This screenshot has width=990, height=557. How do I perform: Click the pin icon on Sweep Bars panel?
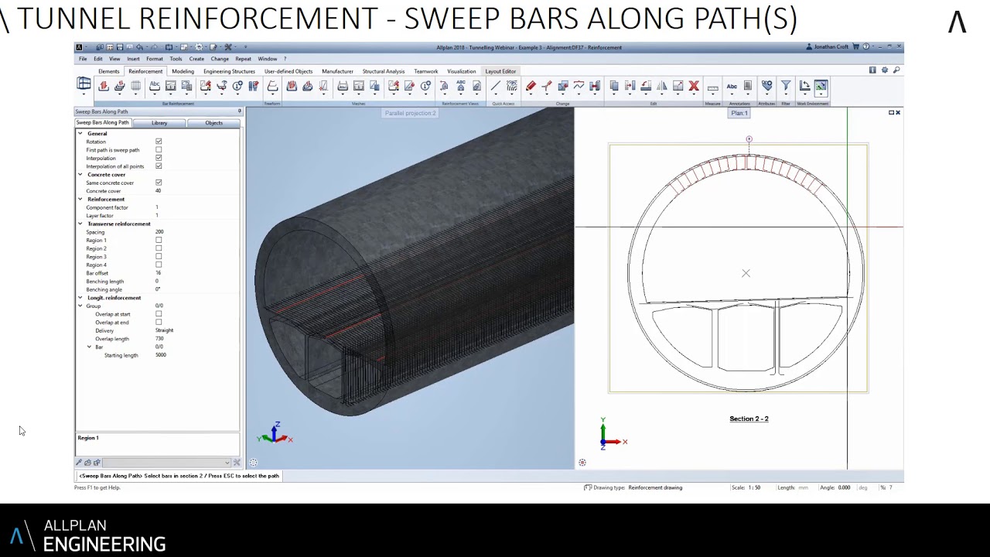tap(239, 111)
